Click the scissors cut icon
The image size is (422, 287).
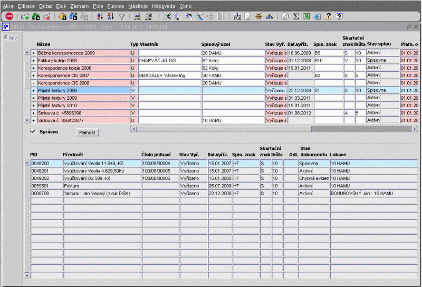[167, 17]
